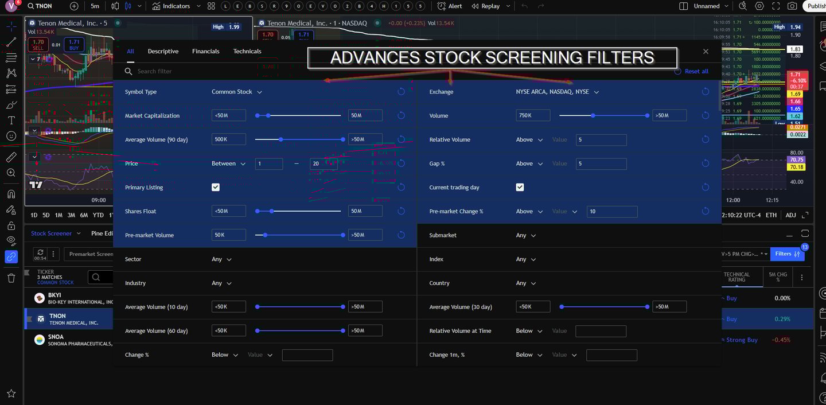Screen dimensions: 826x405
Task: Reset the Shares Float filter
Action: pos(401,211)
